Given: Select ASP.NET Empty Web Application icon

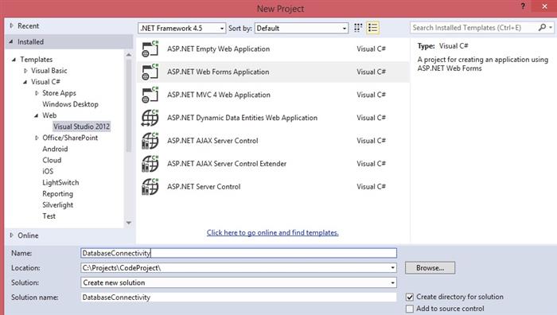Looking at the screenshot, I should point(150,49).
